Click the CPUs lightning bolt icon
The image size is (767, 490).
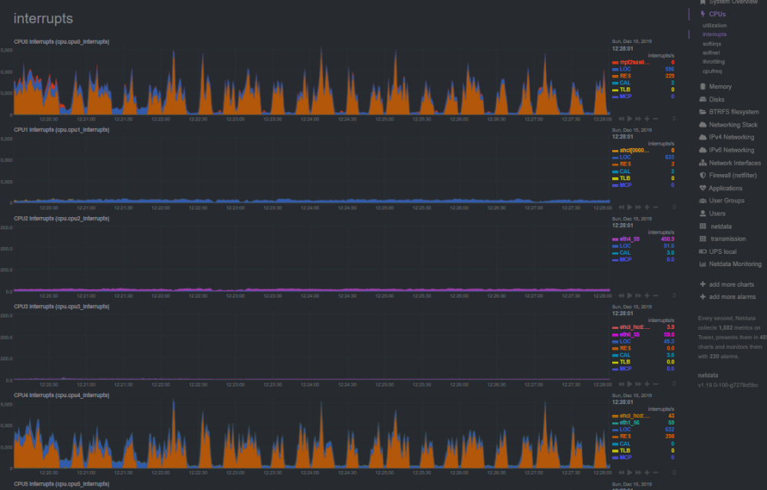click(703, 14)
